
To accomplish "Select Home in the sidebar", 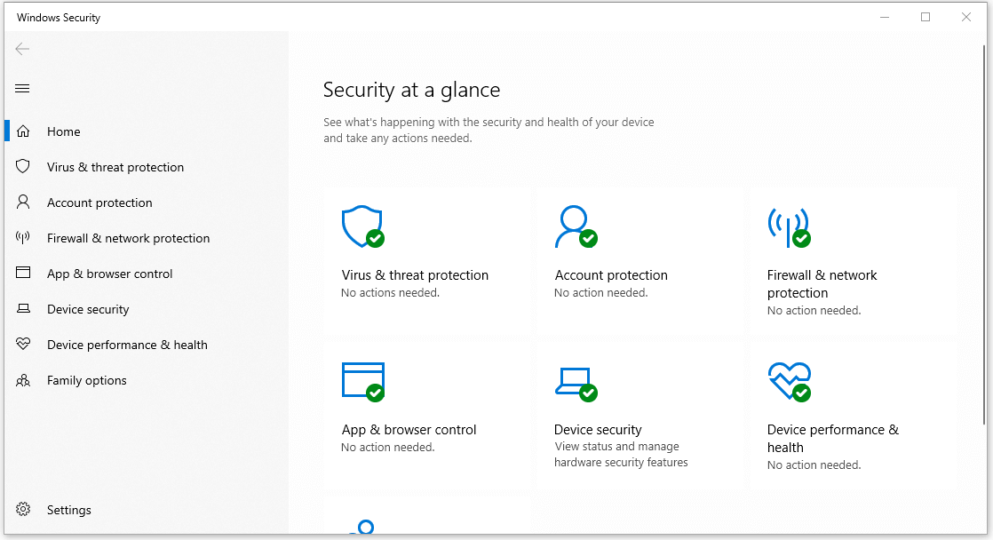I will [x=63, y=131].
